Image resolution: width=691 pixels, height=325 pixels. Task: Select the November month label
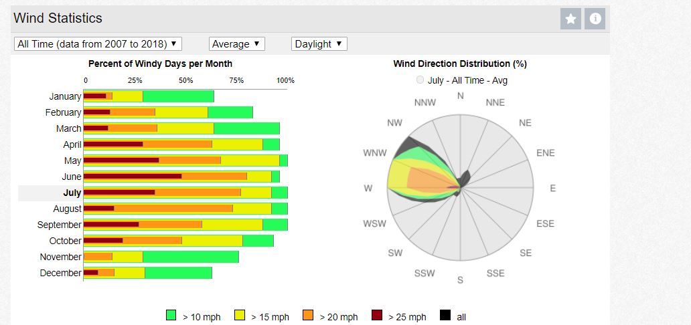pyautogui.click(x=61, y=257)
